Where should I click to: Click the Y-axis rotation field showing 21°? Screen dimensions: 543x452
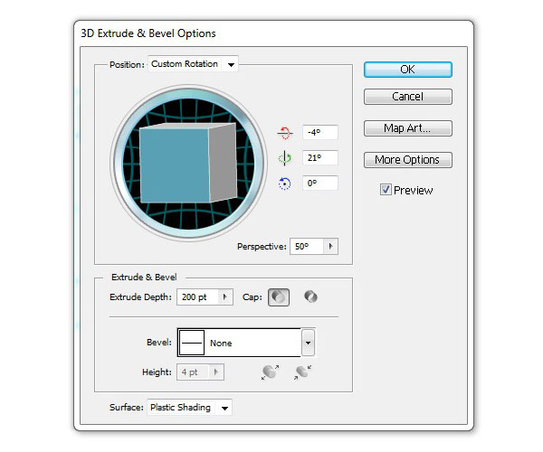[320, 157]
